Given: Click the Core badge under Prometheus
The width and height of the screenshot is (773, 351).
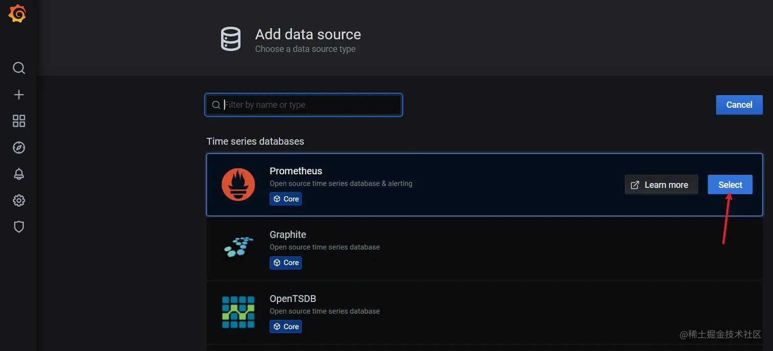Looking at the screenshot, I should 286,199.
